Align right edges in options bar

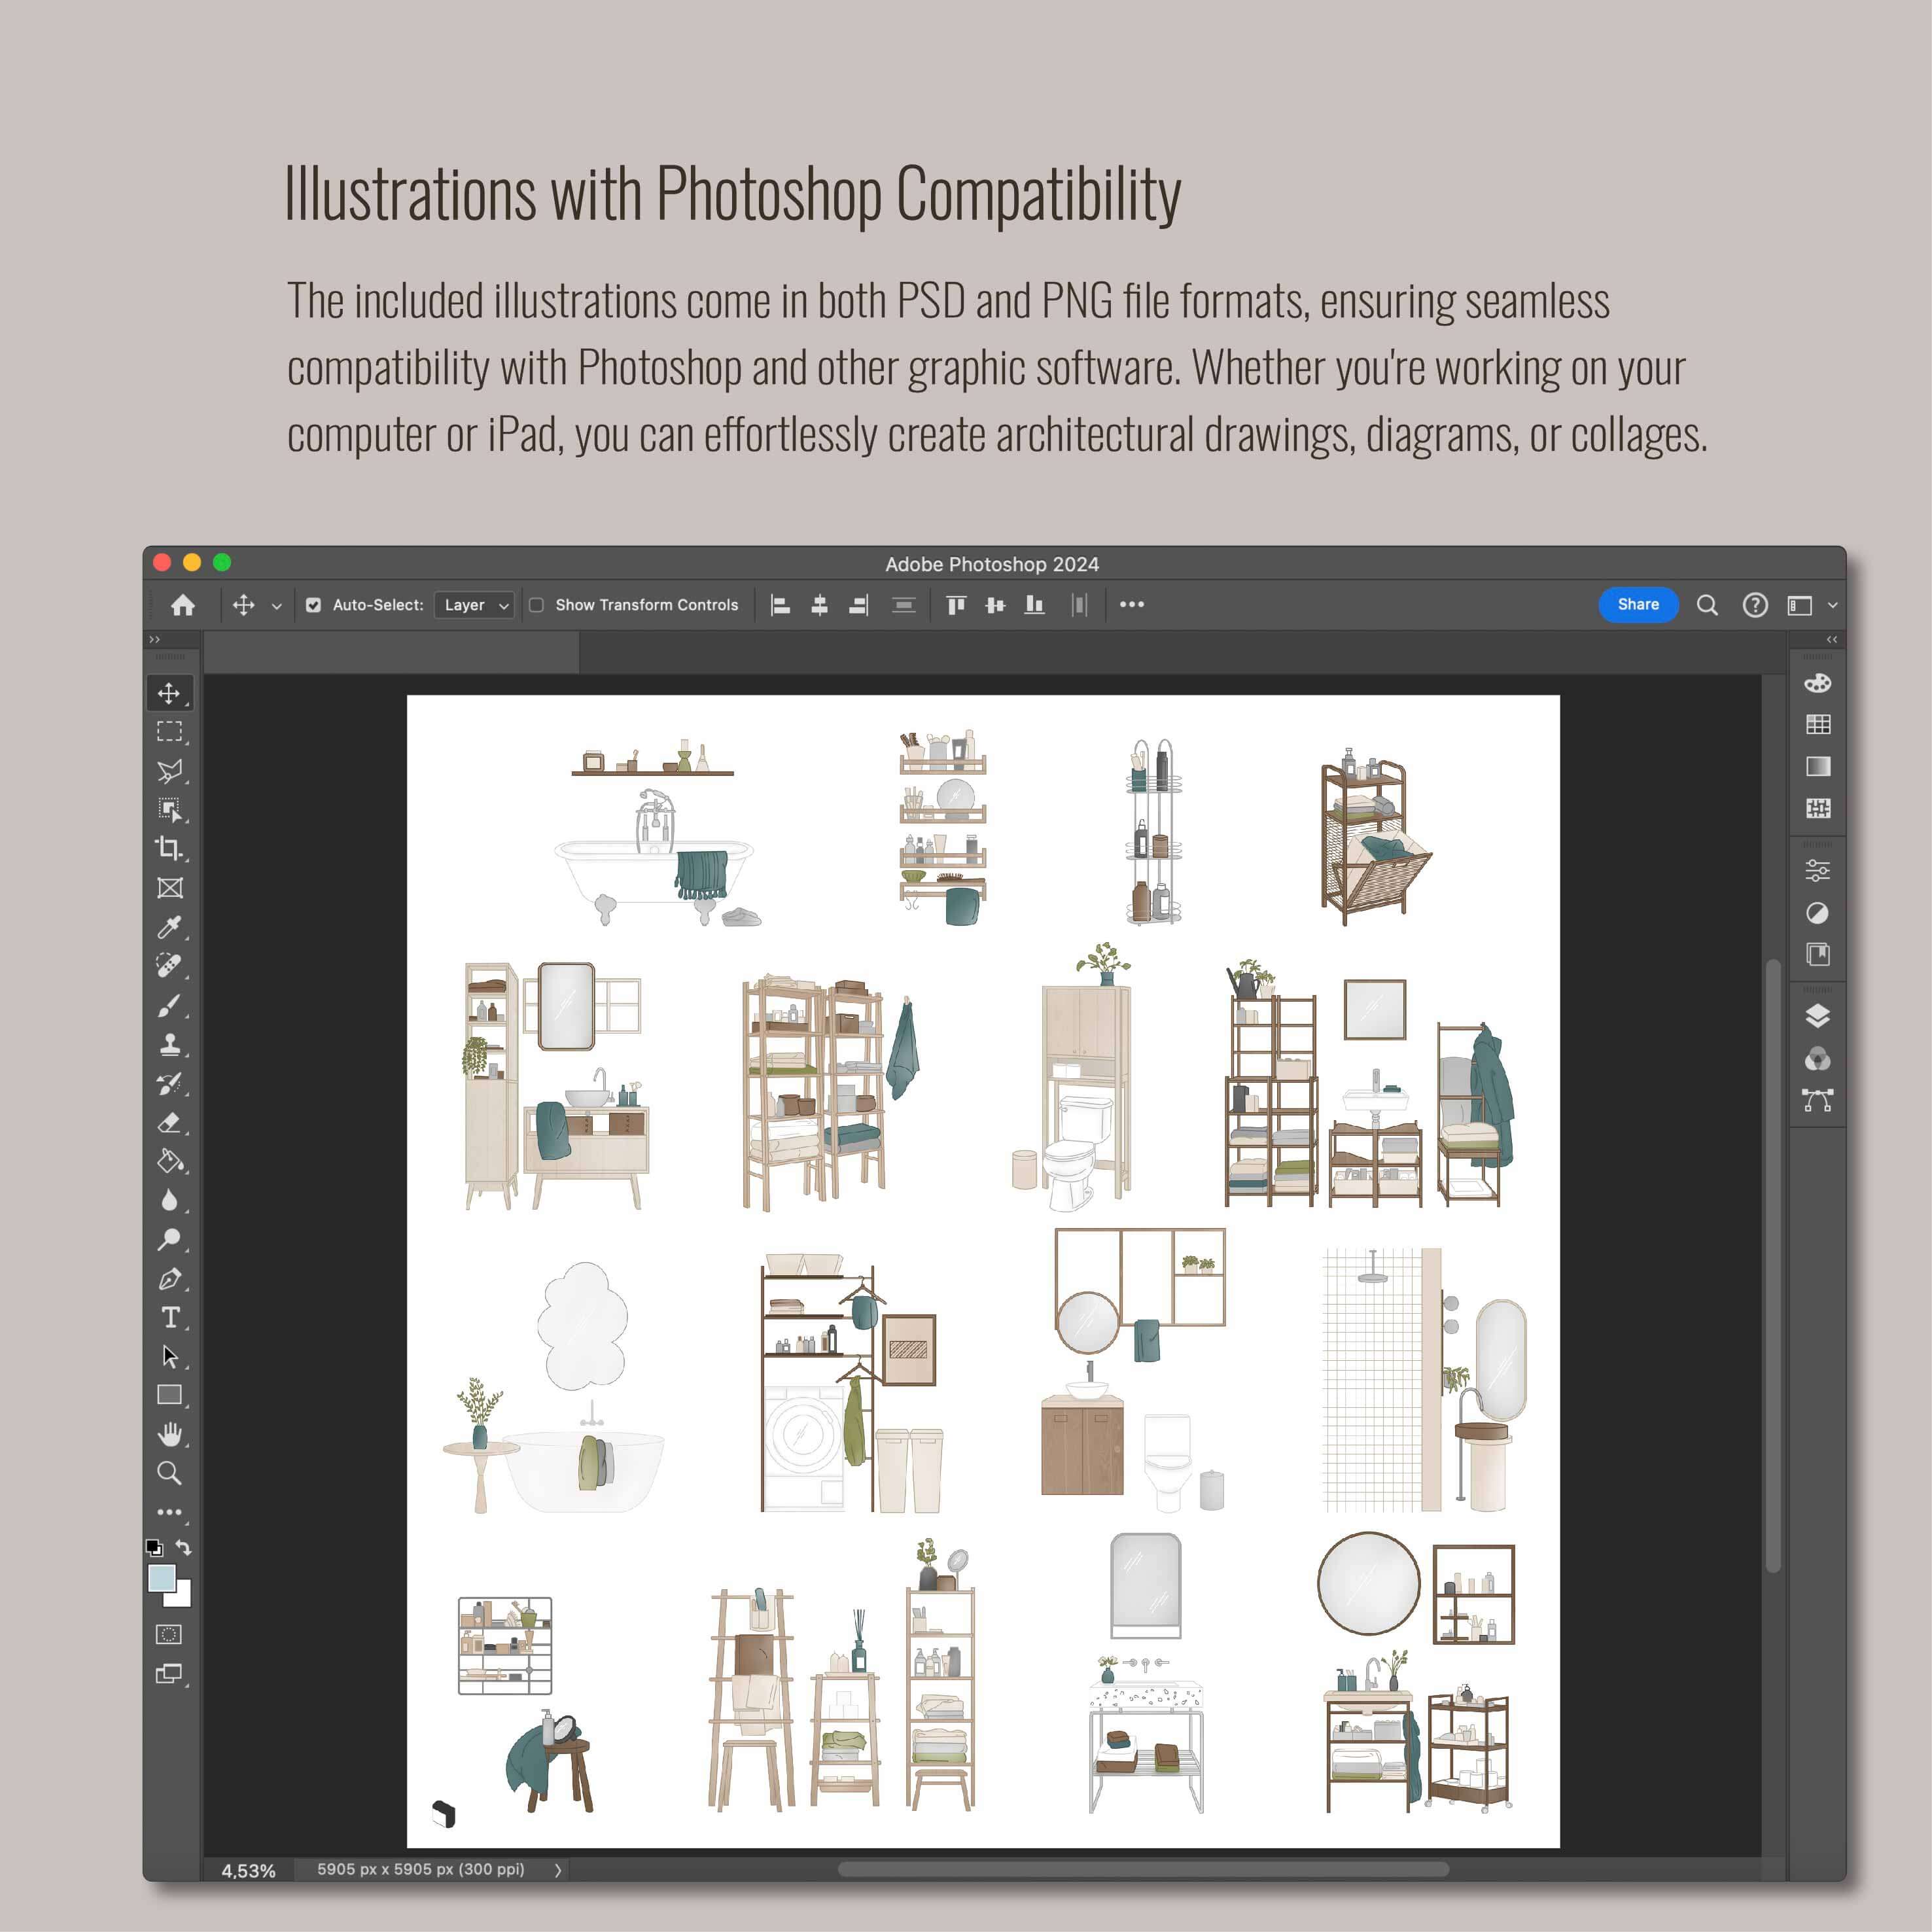point(859,605)
